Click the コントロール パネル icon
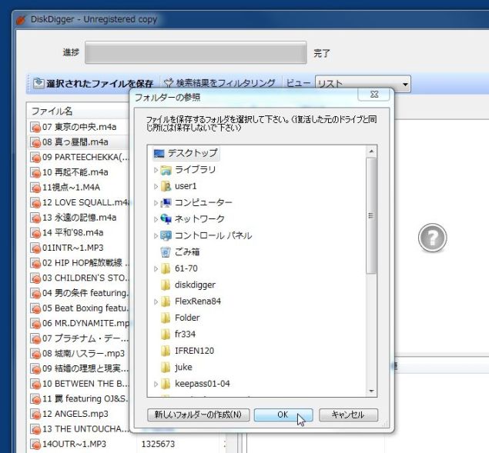Image resolution: width=489 pixels, height=453 pixels. (x=166, y=235)
